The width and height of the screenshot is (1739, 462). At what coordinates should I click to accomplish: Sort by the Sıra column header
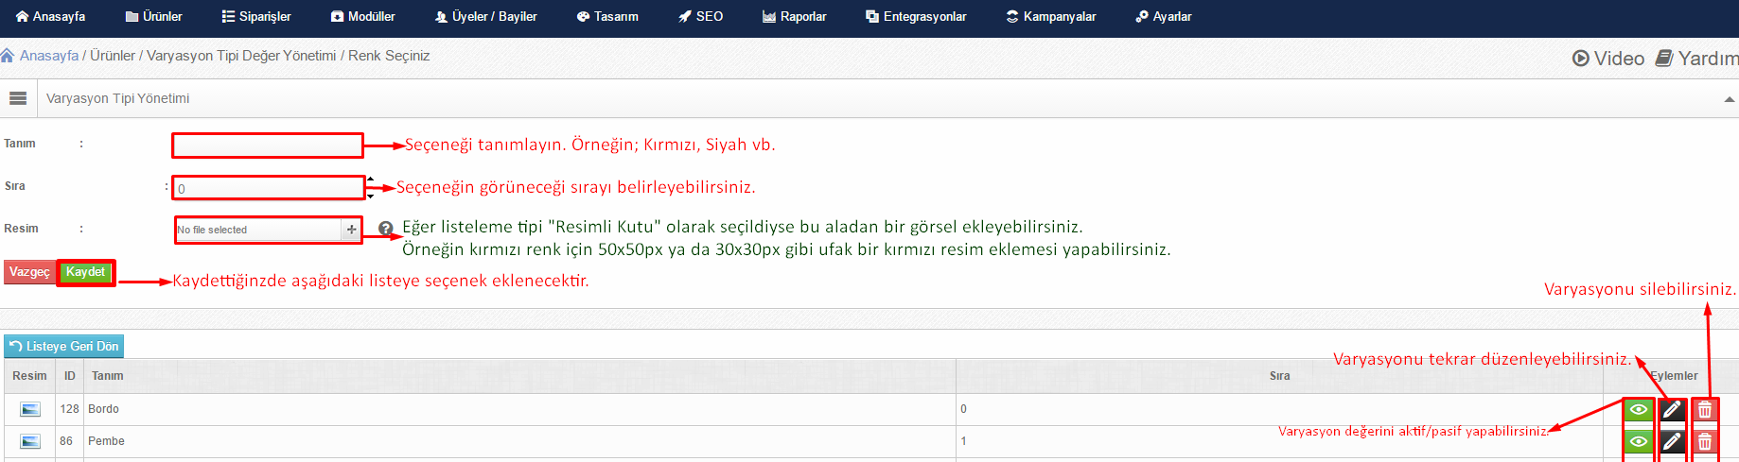1279,376
